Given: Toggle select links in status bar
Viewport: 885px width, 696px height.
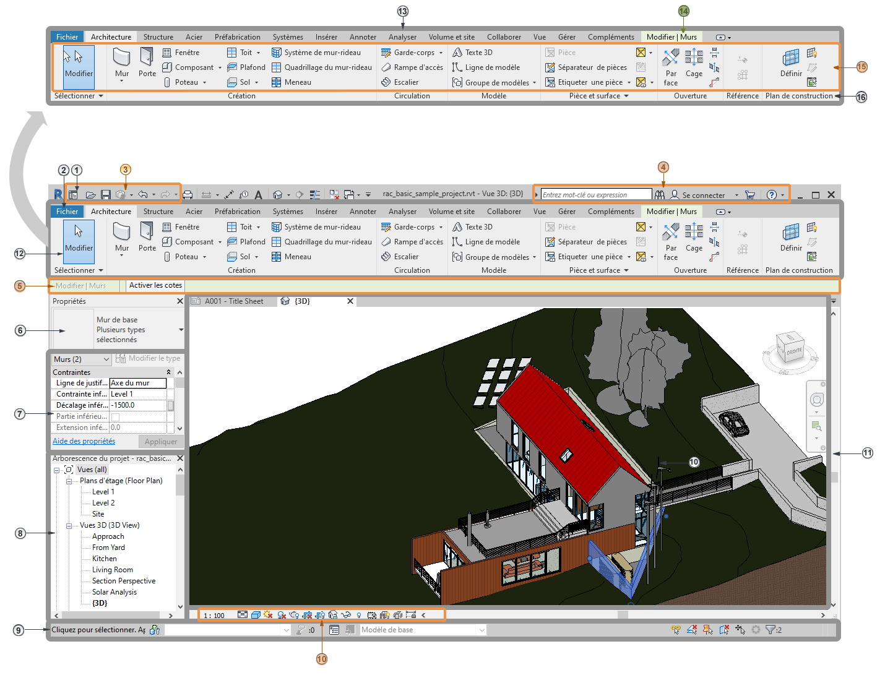Looking at the screenshot, I should click(x=676, y=630).
